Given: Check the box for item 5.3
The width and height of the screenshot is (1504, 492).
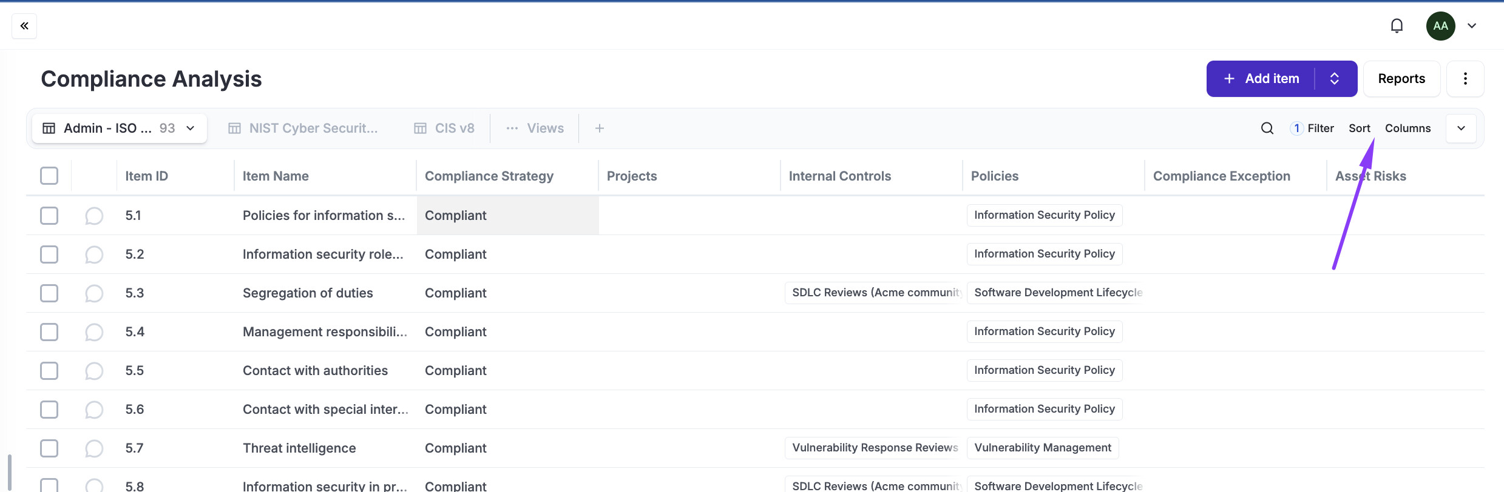Looking at the screenshot, I should point(49,293).
